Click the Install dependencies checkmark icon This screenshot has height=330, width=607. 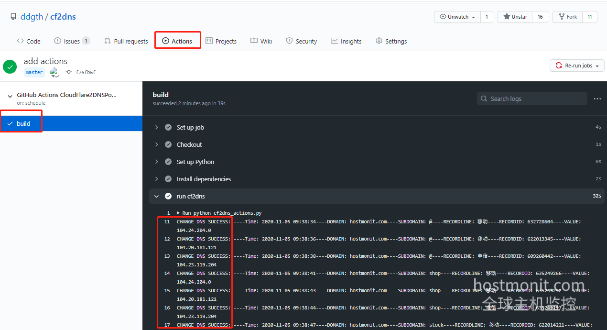tap(168, 179)
